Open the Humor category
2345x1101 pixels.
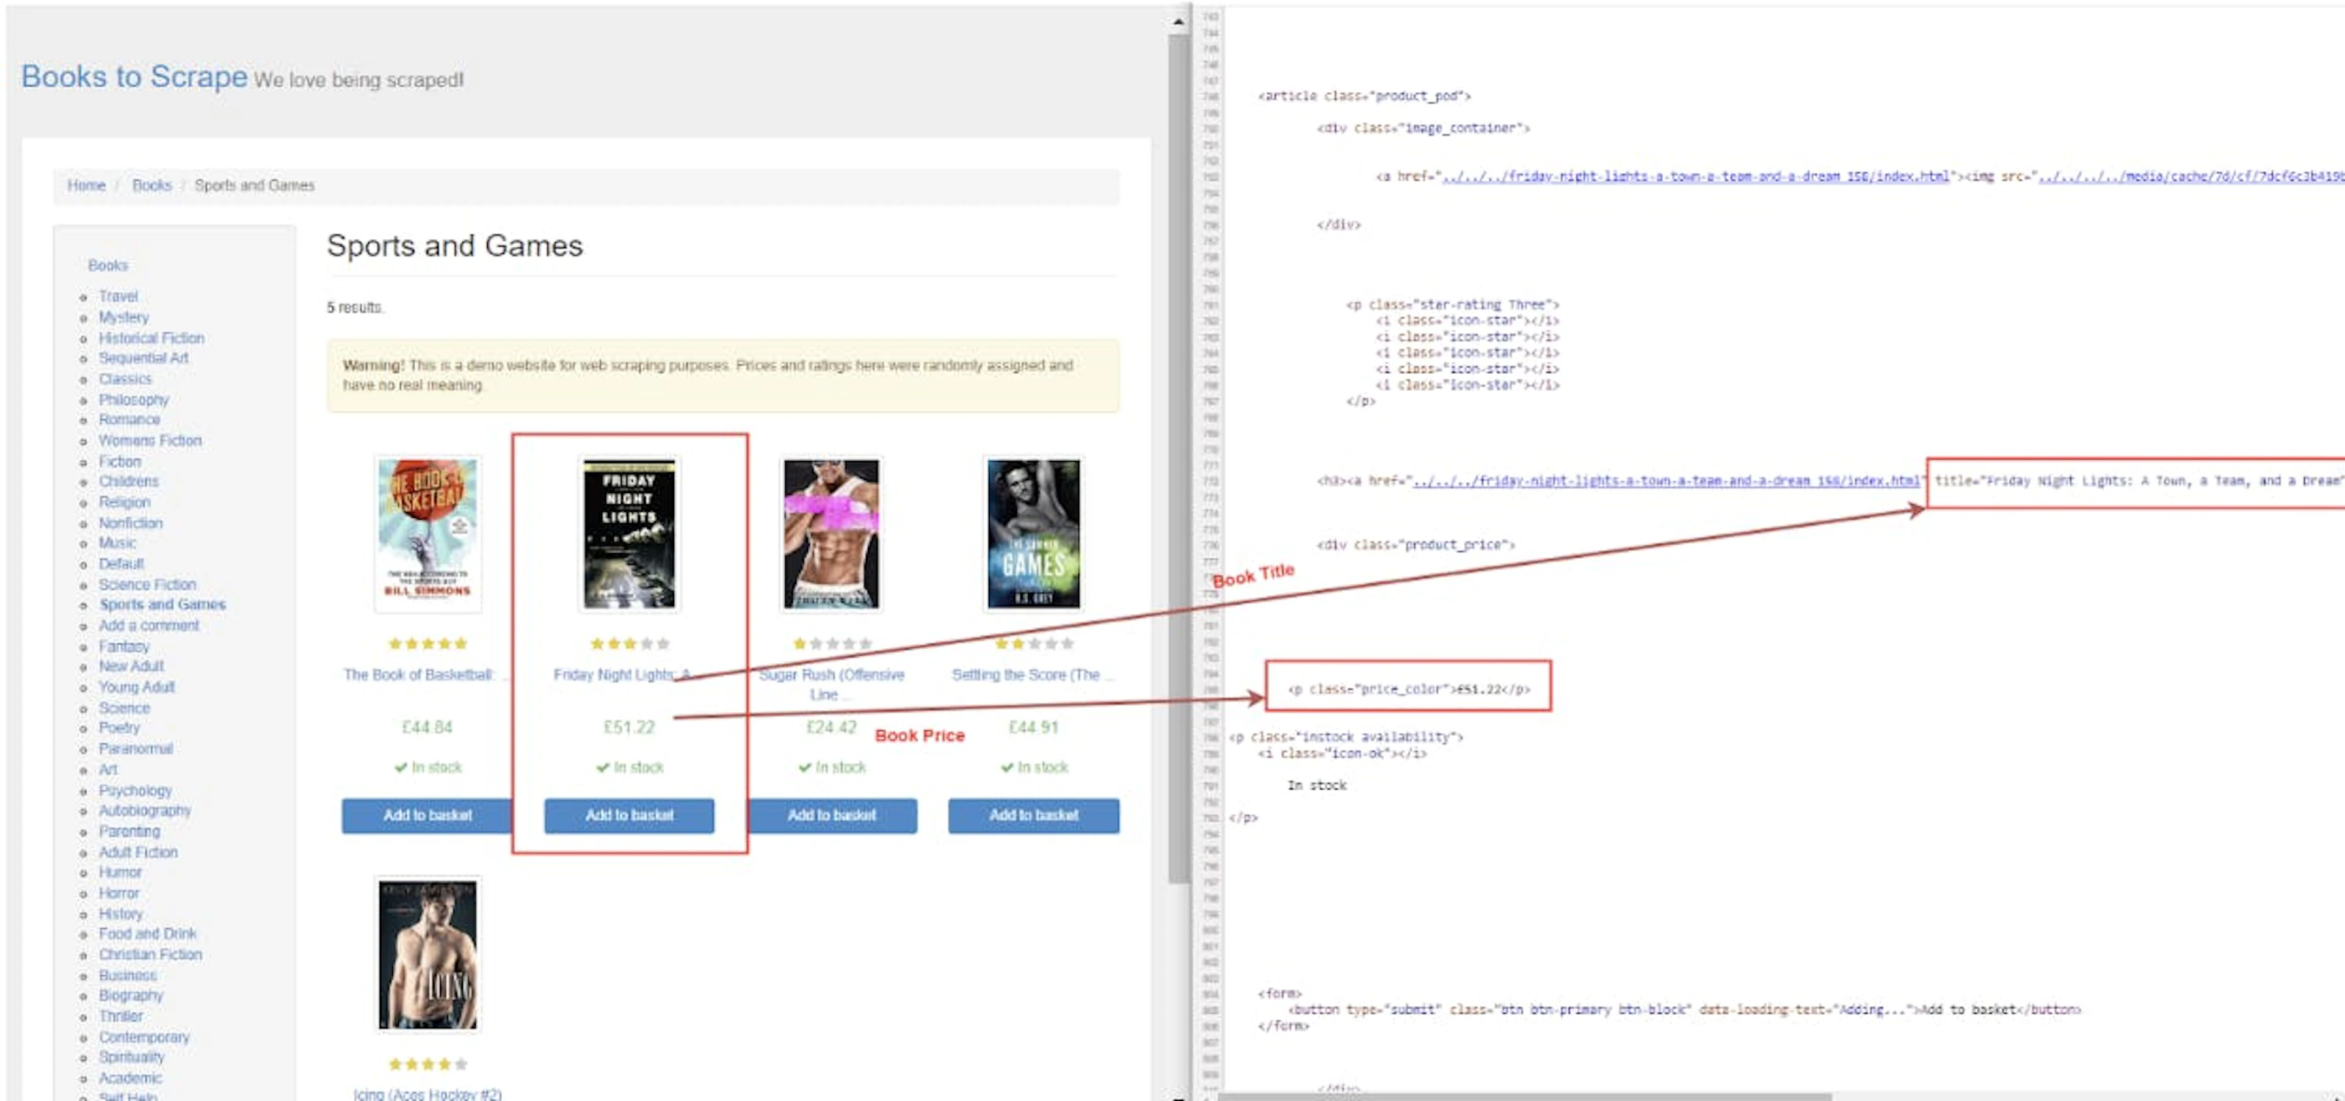pyautogui.click(x=120, y=874)
